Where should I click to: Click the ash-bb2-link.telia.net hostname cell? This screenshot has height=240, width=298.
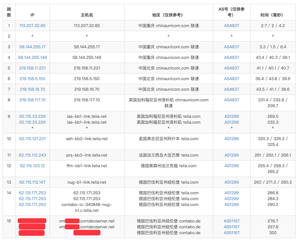pos(87,139)
